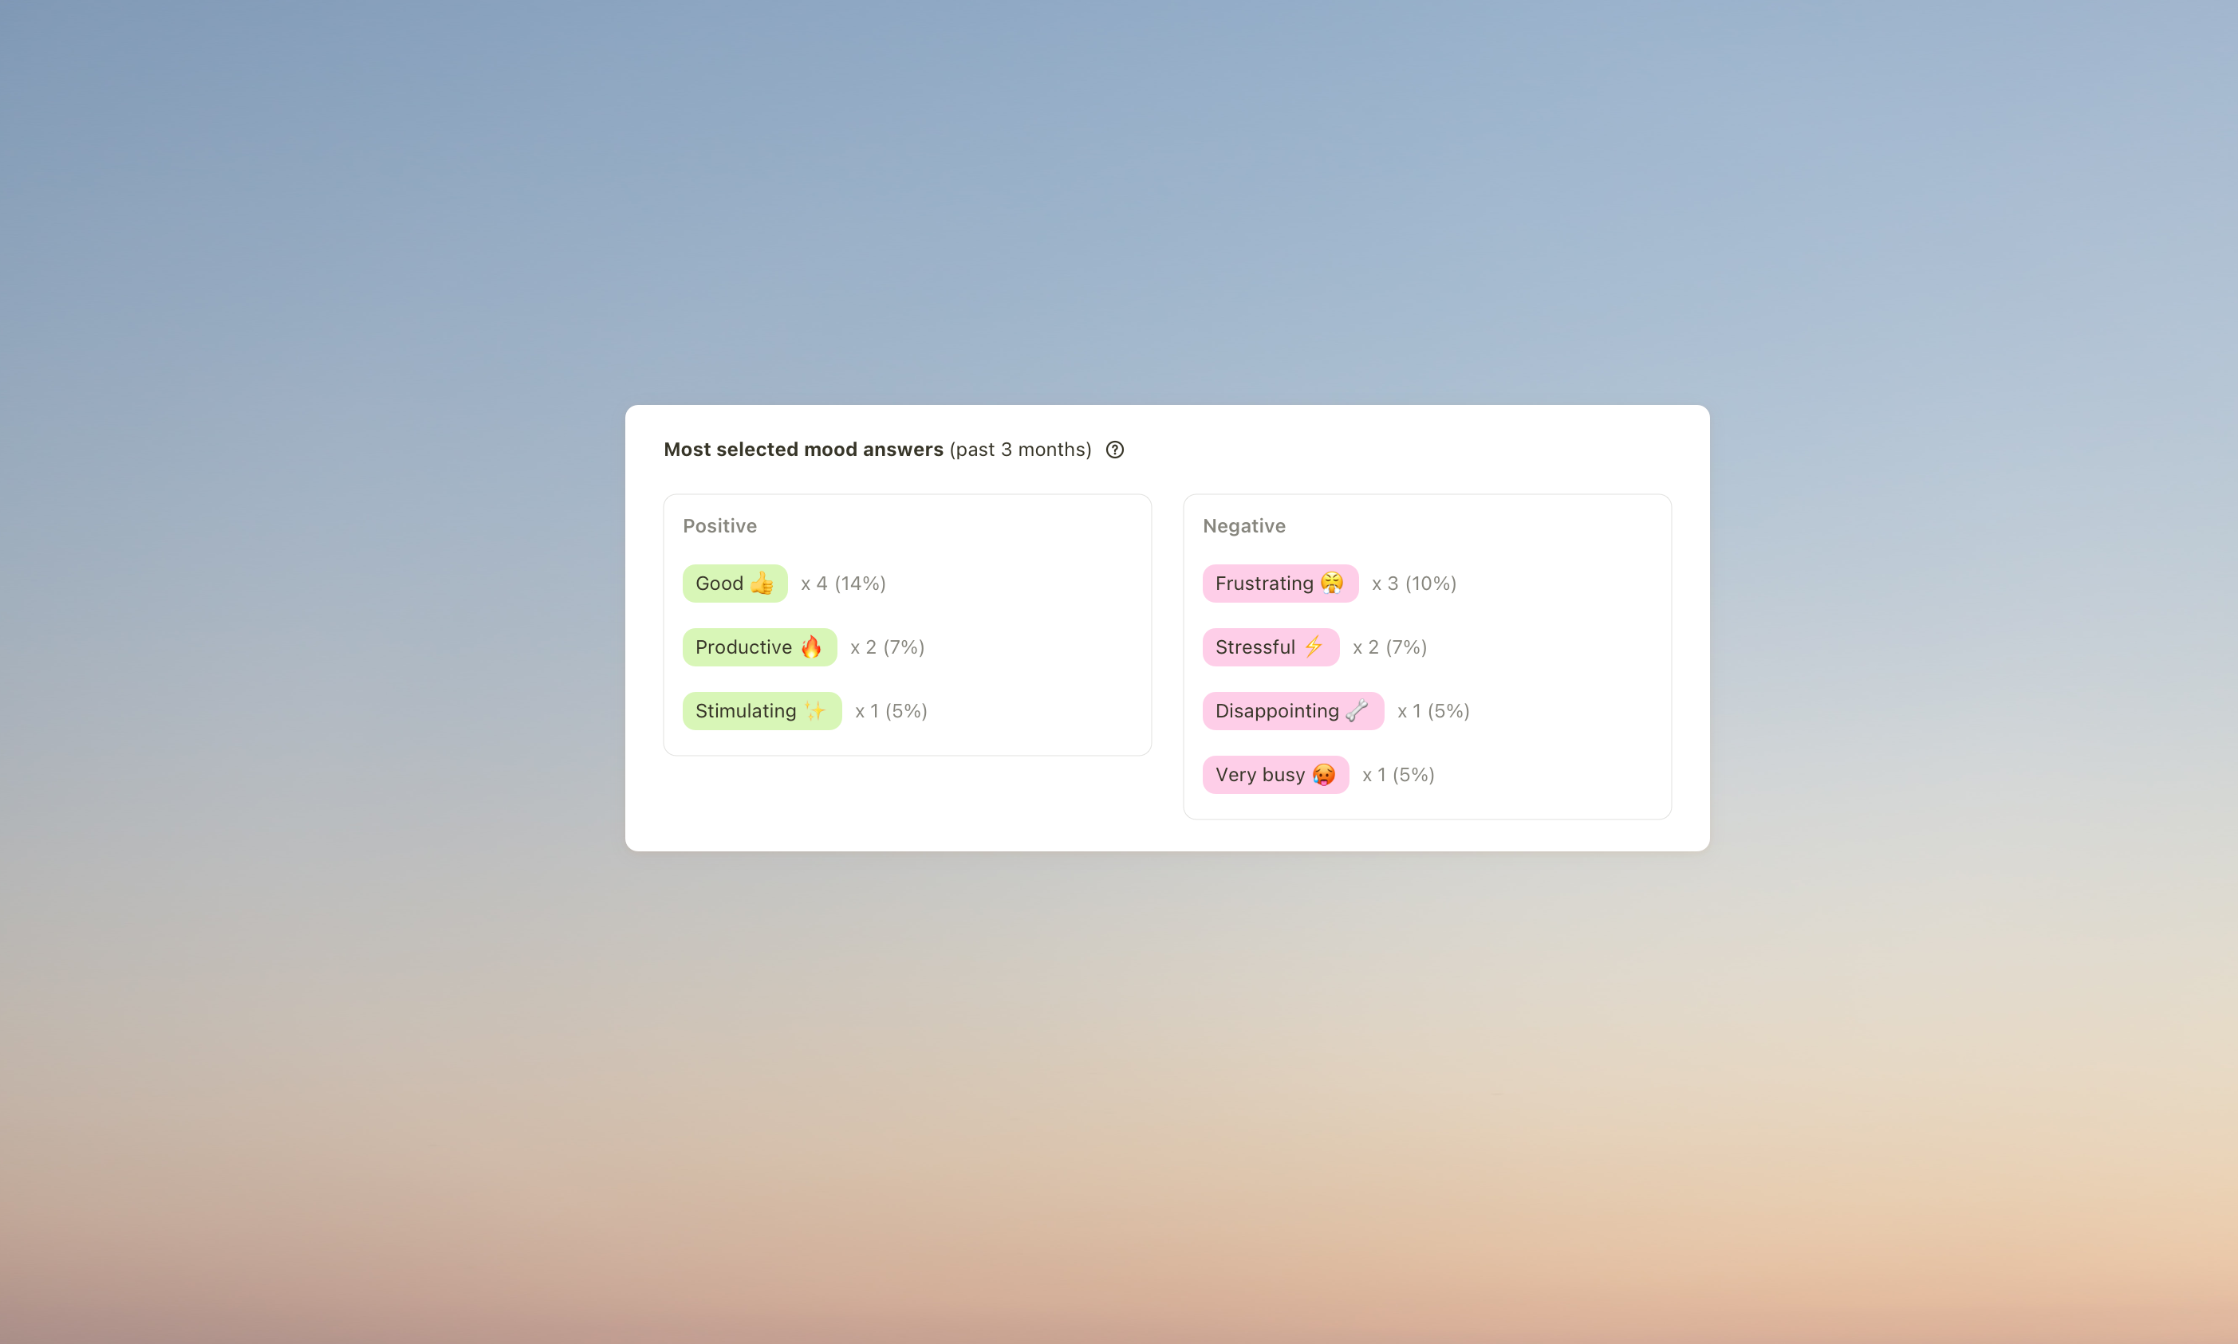
Task: Click the x 3 (10%) Frustrating count
Action: pos(1413,582)
